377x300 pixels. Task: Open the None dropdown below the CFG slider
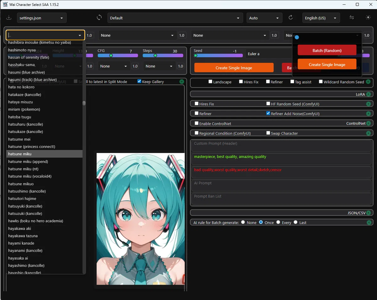click(114, 66)
